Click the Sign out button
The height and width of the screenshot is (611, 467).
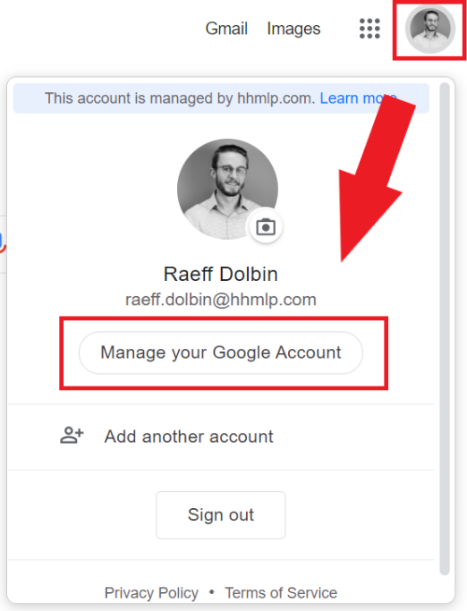[x=221, y=515]
